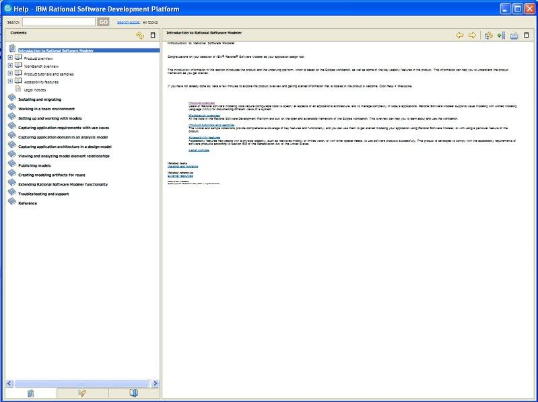Open 'Capturing application requirements with use cases'
This screenshot has height=402, width=538.
pyautogui.click(x=63, y=128)
